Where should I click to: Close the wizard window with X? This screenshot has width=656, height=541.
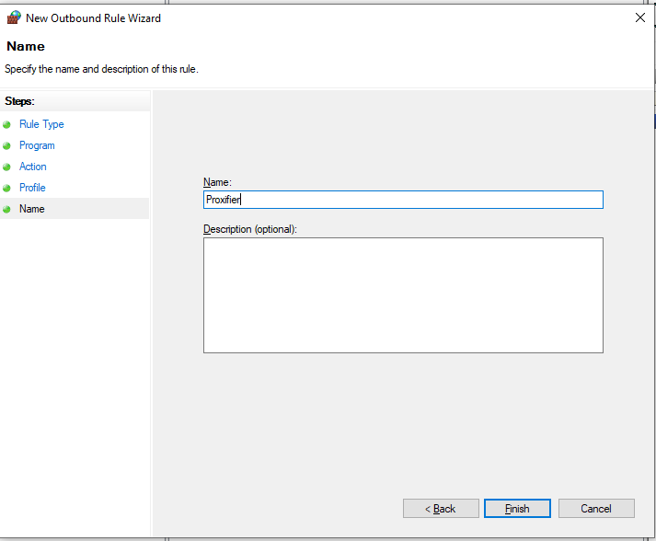click(640, 17)
